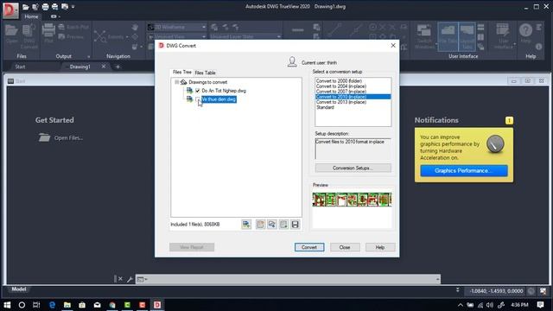This screenshot has width=553, height=311.
Task: Click the Close button in DWG Convert
Action: tap(345, 247)
